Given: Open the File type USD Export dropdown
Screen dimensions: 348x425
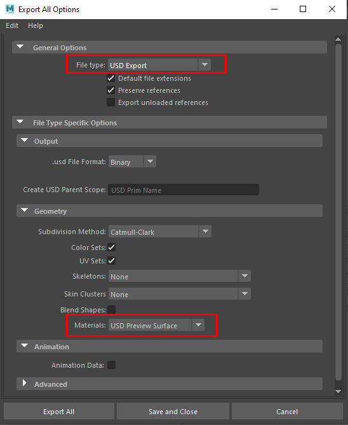Looking at the screenshot, I should coord(159,65).
